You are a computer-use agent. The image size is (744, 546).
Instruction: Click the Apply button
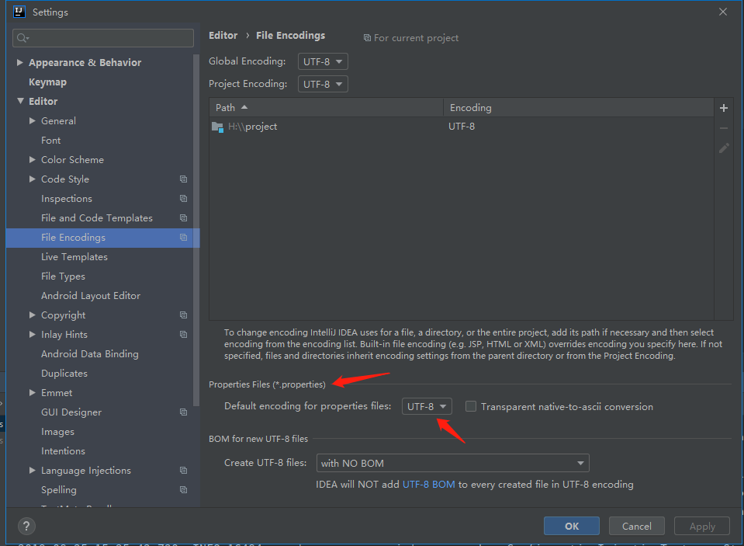(702, 526)
